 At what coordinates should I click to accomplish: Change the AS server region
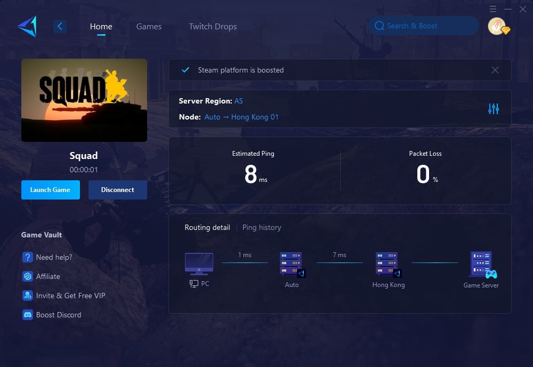point(239,101)
